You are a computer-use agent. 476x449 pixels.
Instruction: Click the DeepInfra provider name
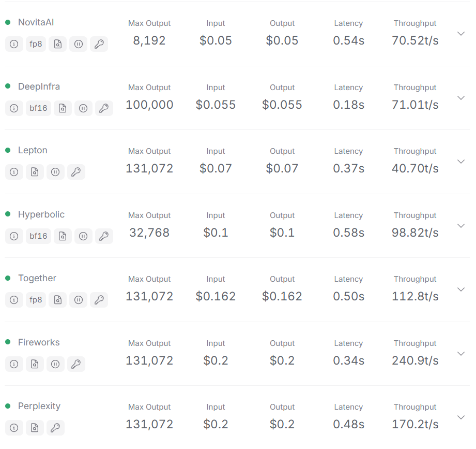click(x=39, y=86)
